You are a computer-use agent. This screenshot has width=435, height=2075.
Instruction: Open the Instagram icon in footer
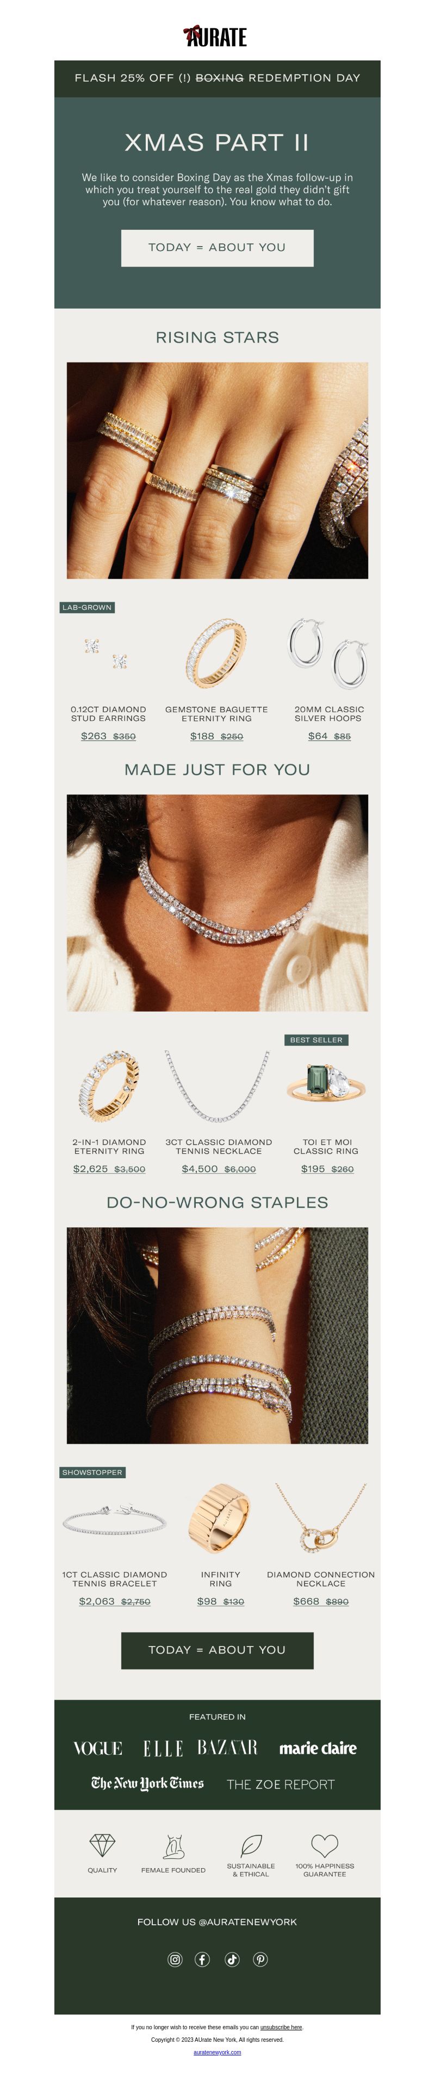point(175,1959)
